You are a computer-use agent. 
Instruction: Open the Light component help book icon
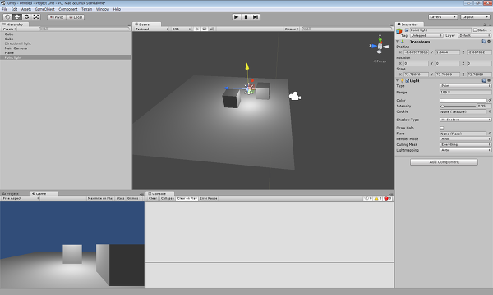(484, 80)
